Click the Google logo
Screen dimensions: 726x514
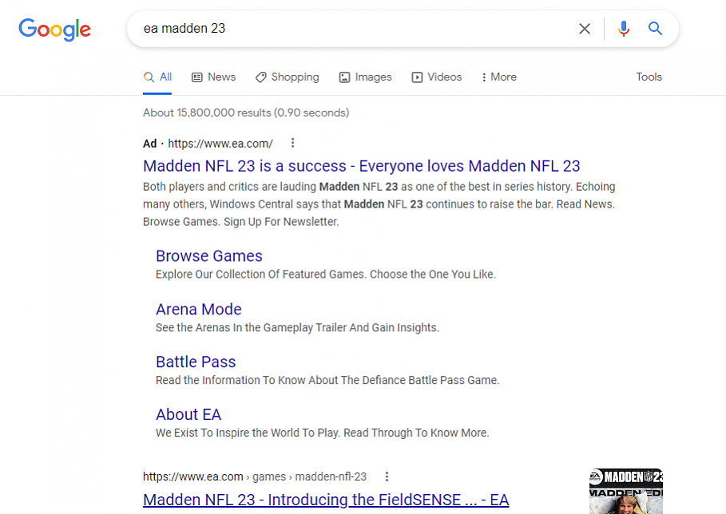pos(54,30)
